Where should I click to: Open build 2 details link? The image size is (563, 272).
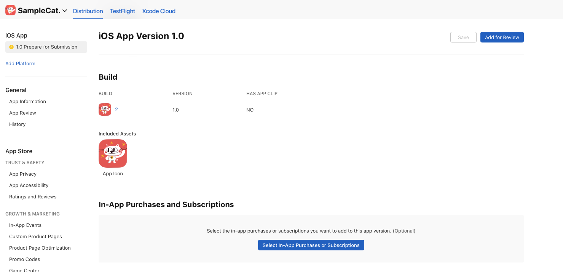(116, 109)
